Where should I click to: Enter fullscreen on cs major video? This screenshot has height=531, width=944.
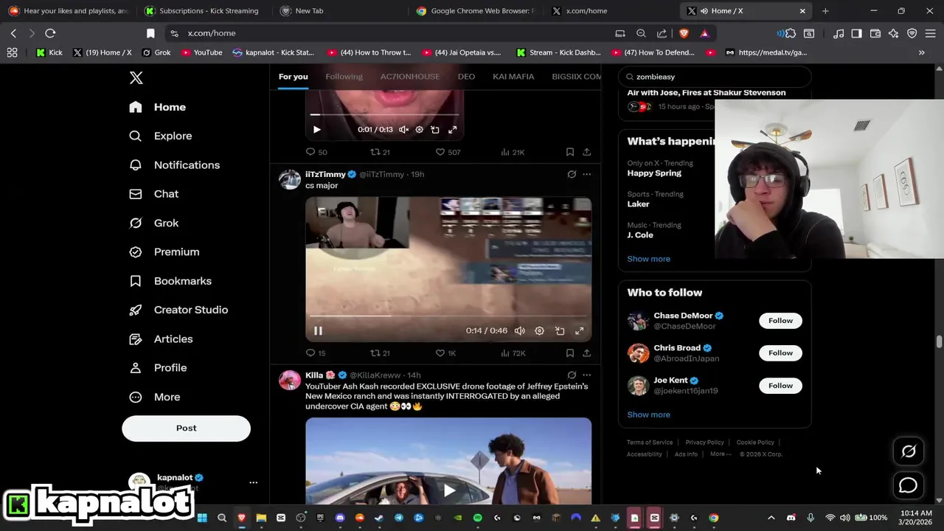[x=580, y=331]
